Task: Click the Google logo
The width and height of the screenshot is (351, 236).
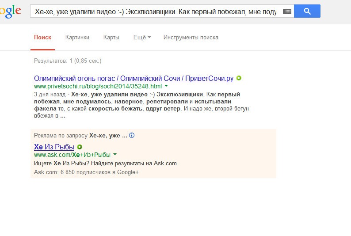Action: click(x=10, y=12)
